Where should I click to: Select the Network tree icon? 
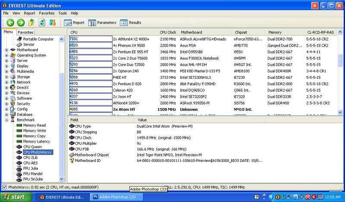[13, 82]
